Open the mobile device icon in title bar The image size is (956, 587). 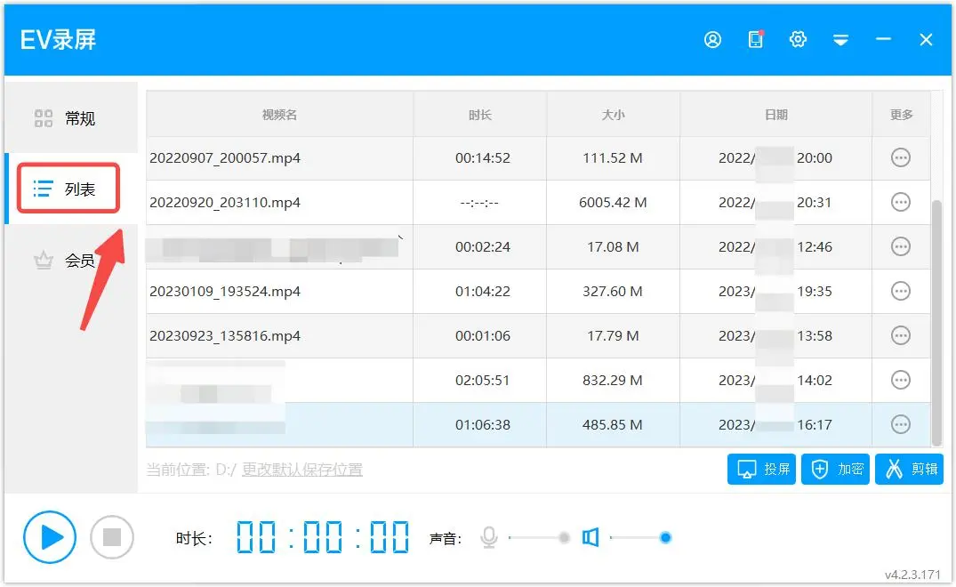tap(756, 40)
